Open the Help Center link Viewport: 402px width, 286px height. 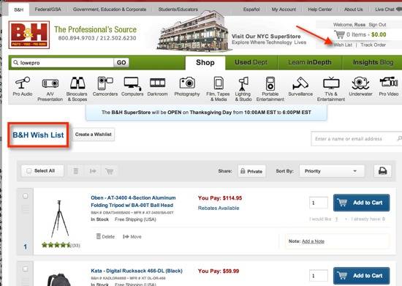tap(320, 10)
